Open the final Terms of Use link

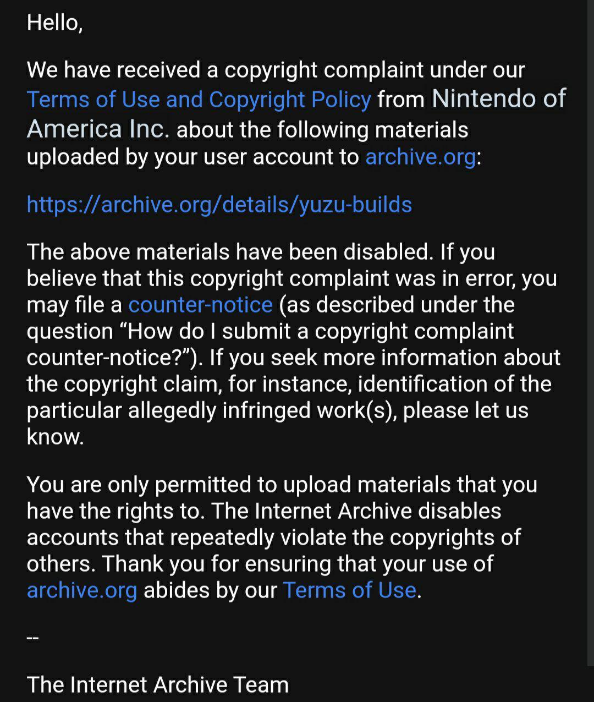point(349,590)
